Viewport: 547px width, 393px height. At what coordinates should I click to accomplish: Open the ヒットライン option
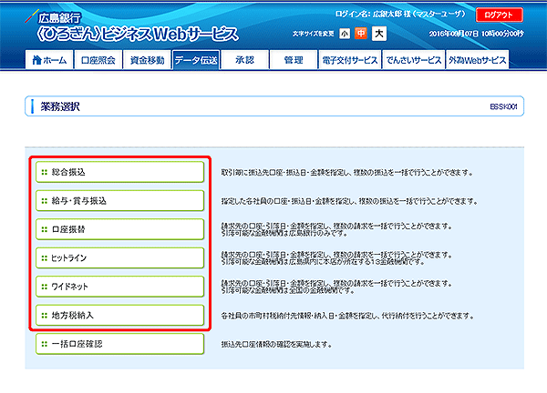click(x=119, y=257)
